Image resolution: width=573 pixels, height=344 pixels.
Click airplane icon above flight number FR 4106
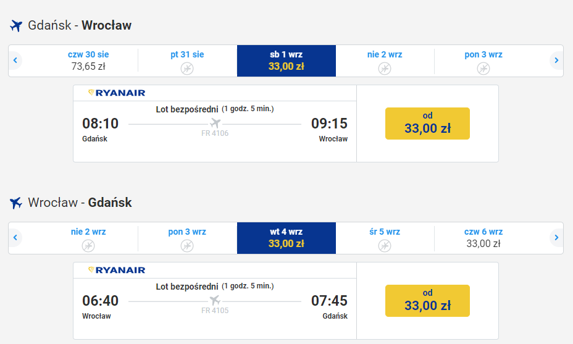[x=215, y=123]
